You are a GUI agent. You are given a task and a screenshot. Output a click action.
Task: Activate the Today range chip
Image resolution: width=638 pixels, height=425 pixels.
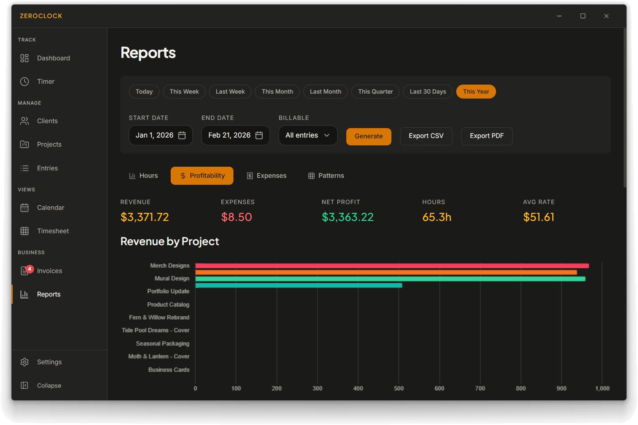pos(144,92)
